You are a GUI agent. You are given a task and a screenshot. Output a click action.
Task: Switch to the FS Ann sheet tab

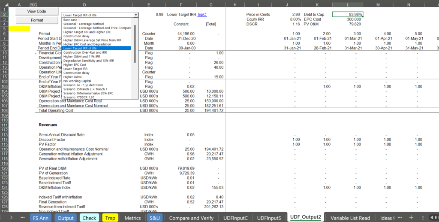point(41,218)
